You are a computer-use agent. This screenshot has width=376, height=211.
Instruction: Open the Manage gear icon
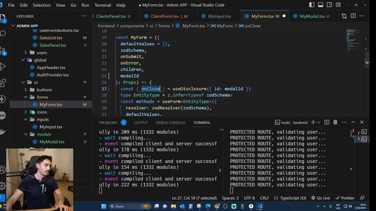click(2, 185)
